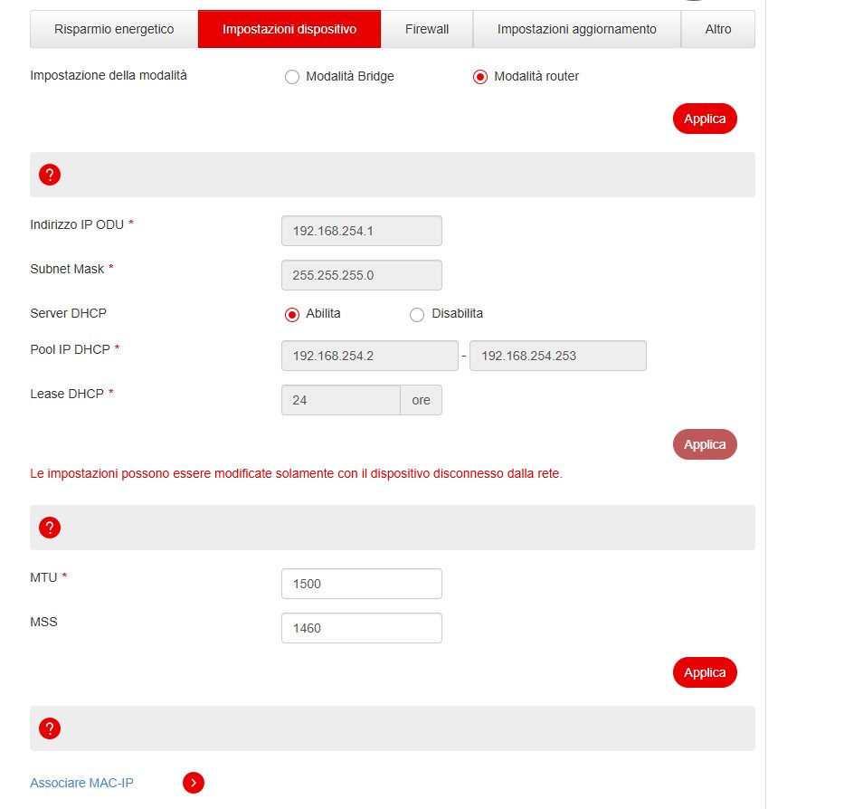The height and width of the screenshot is (809, 863).
Task: Open help icon above Associare MAC-IP
Action: click(50, 728)
